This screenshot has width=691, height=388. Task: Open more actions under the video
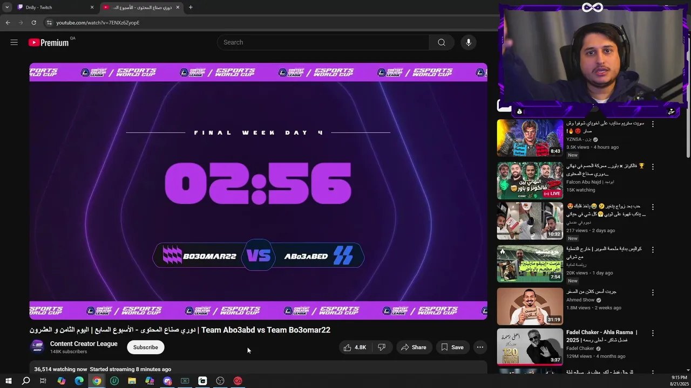[x=480, y=347]
